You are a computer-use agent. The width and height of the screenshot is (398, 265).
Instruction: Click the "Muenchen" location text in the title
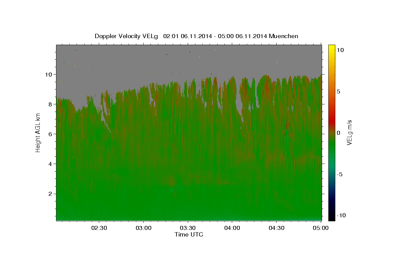(284, 36)
